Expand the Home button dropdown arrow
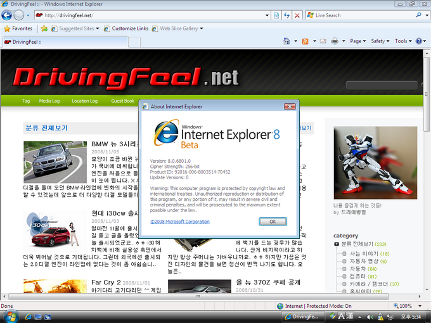Screen dimensions: 431x323 296,41
